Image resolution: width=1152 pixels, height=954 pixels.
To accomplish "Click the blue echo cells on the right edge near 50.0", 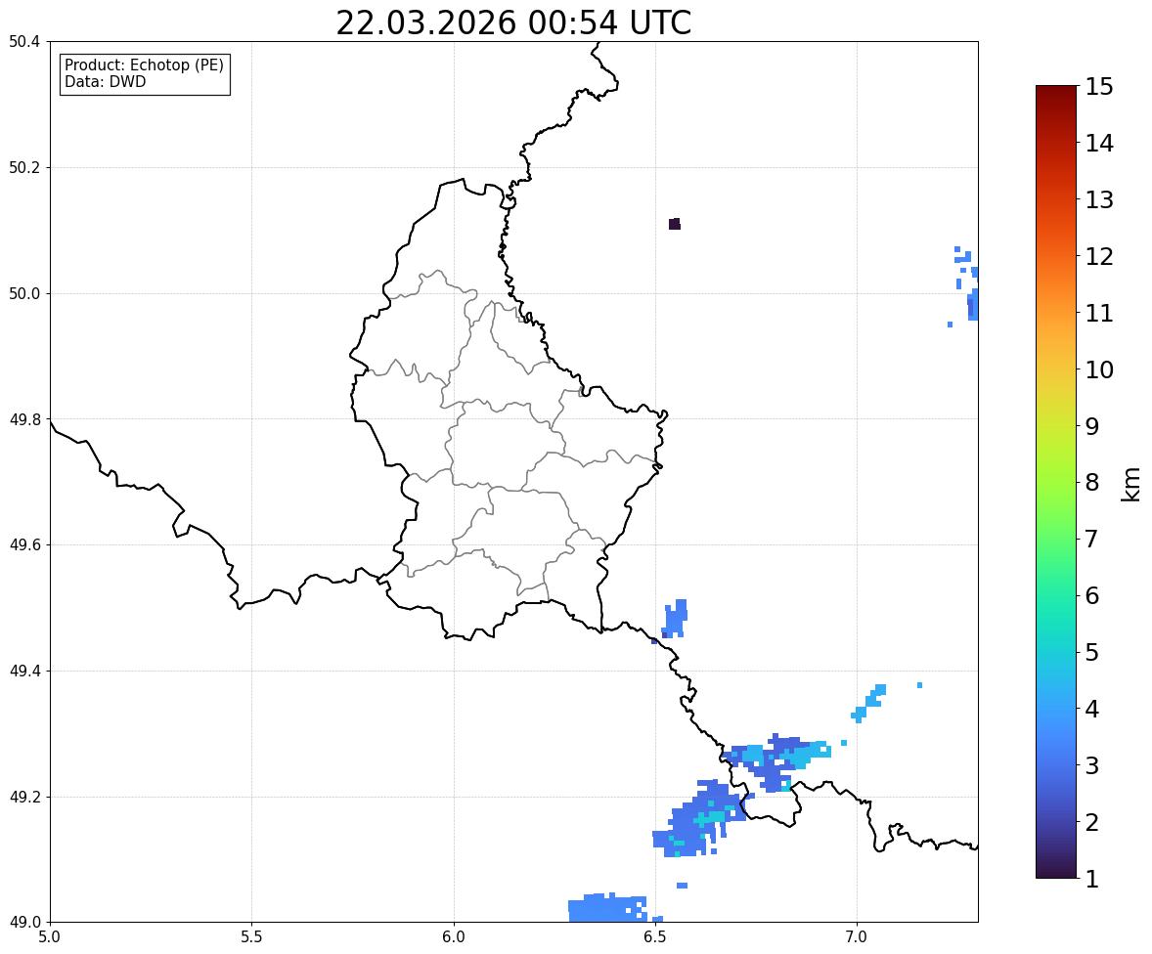I will [967, 285].
